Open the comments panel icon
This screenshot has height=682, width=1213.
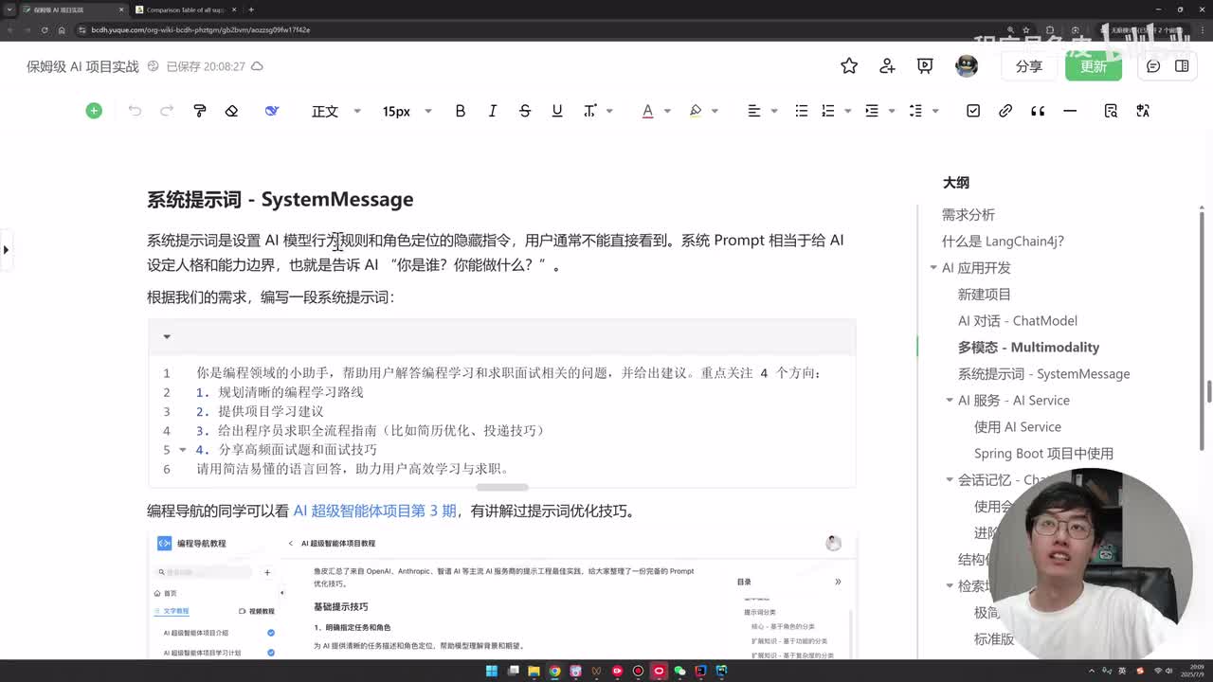pos(1153,65)
